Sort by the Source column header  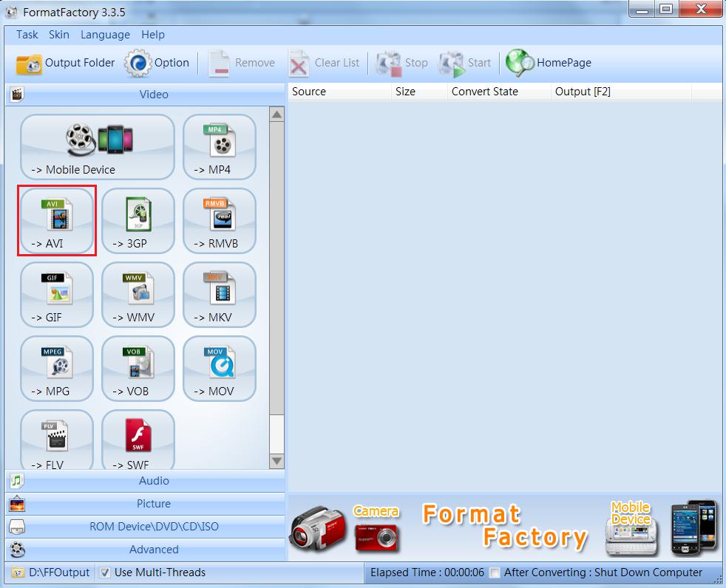click(x=340, y=92)
